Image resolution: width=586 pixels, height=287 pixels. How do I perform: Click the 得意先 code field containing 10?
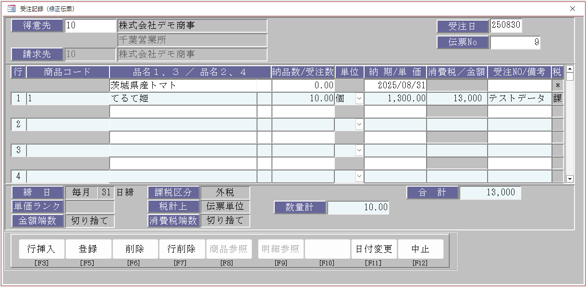tap(91, 26)
